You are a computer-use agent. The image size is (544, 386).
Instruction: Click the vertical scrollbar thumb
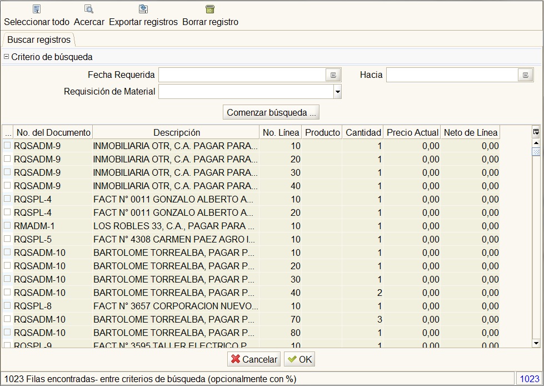point(536,152)
